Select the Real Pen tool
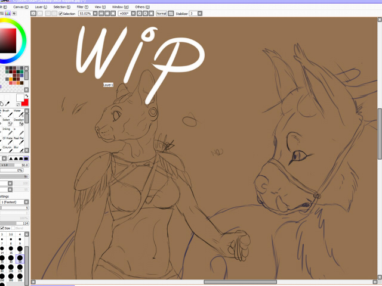 19,141
